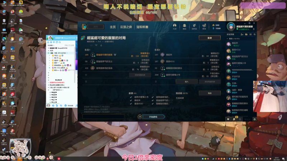Click the 500 RP currency indicator
287x161 pixels.
[x=216, y=25]
